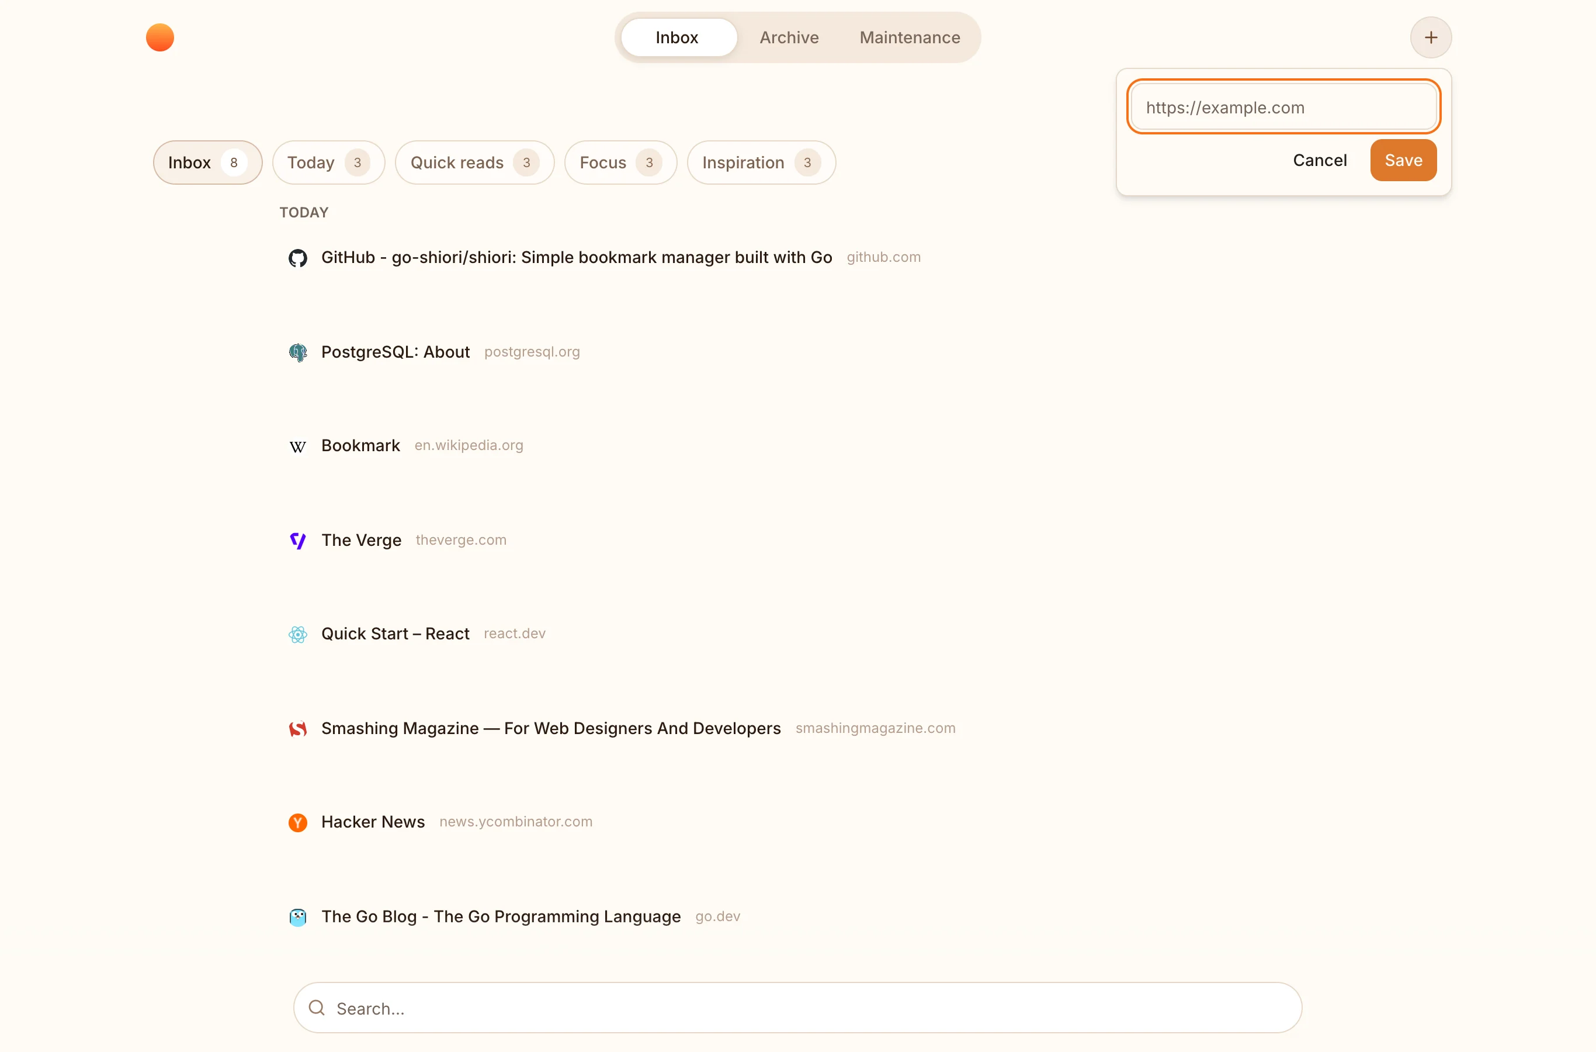Open the PostgreSQL: About bookmark
This screenshot has width=1596, height=1052.
pos(395,352)
